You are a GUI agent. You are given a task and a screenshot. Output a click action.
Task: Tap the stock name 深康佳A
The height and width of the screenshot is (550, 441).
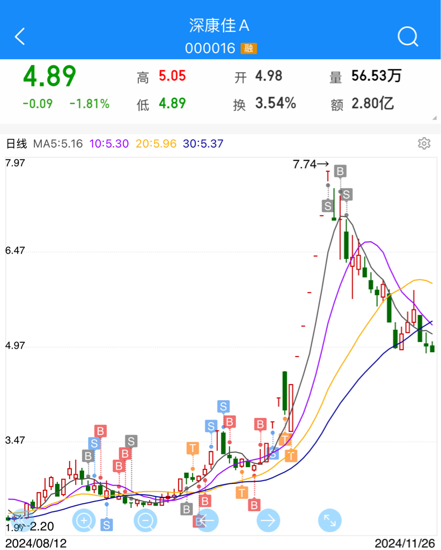tap(219, 26)
